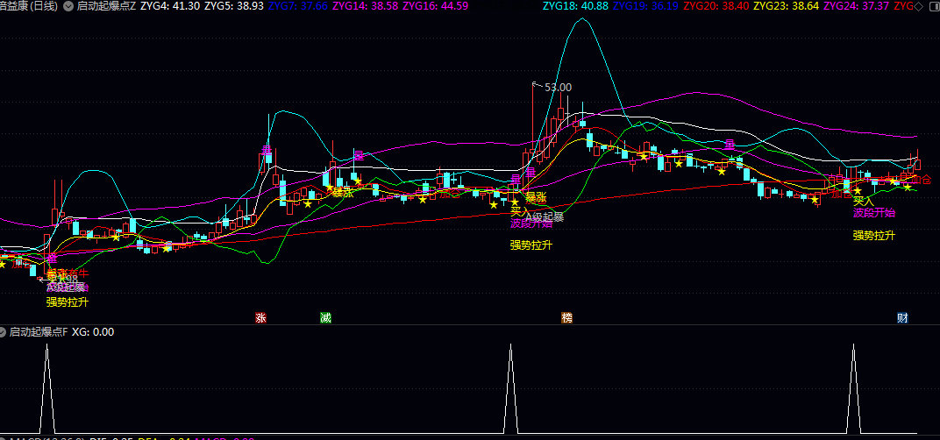940x440 pixels.
Task: Click the green 减 marker on the time axis
Action: (x=325, y=317)
